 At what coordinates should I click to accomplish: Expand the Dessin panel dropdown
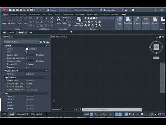[x=18, y=29]
